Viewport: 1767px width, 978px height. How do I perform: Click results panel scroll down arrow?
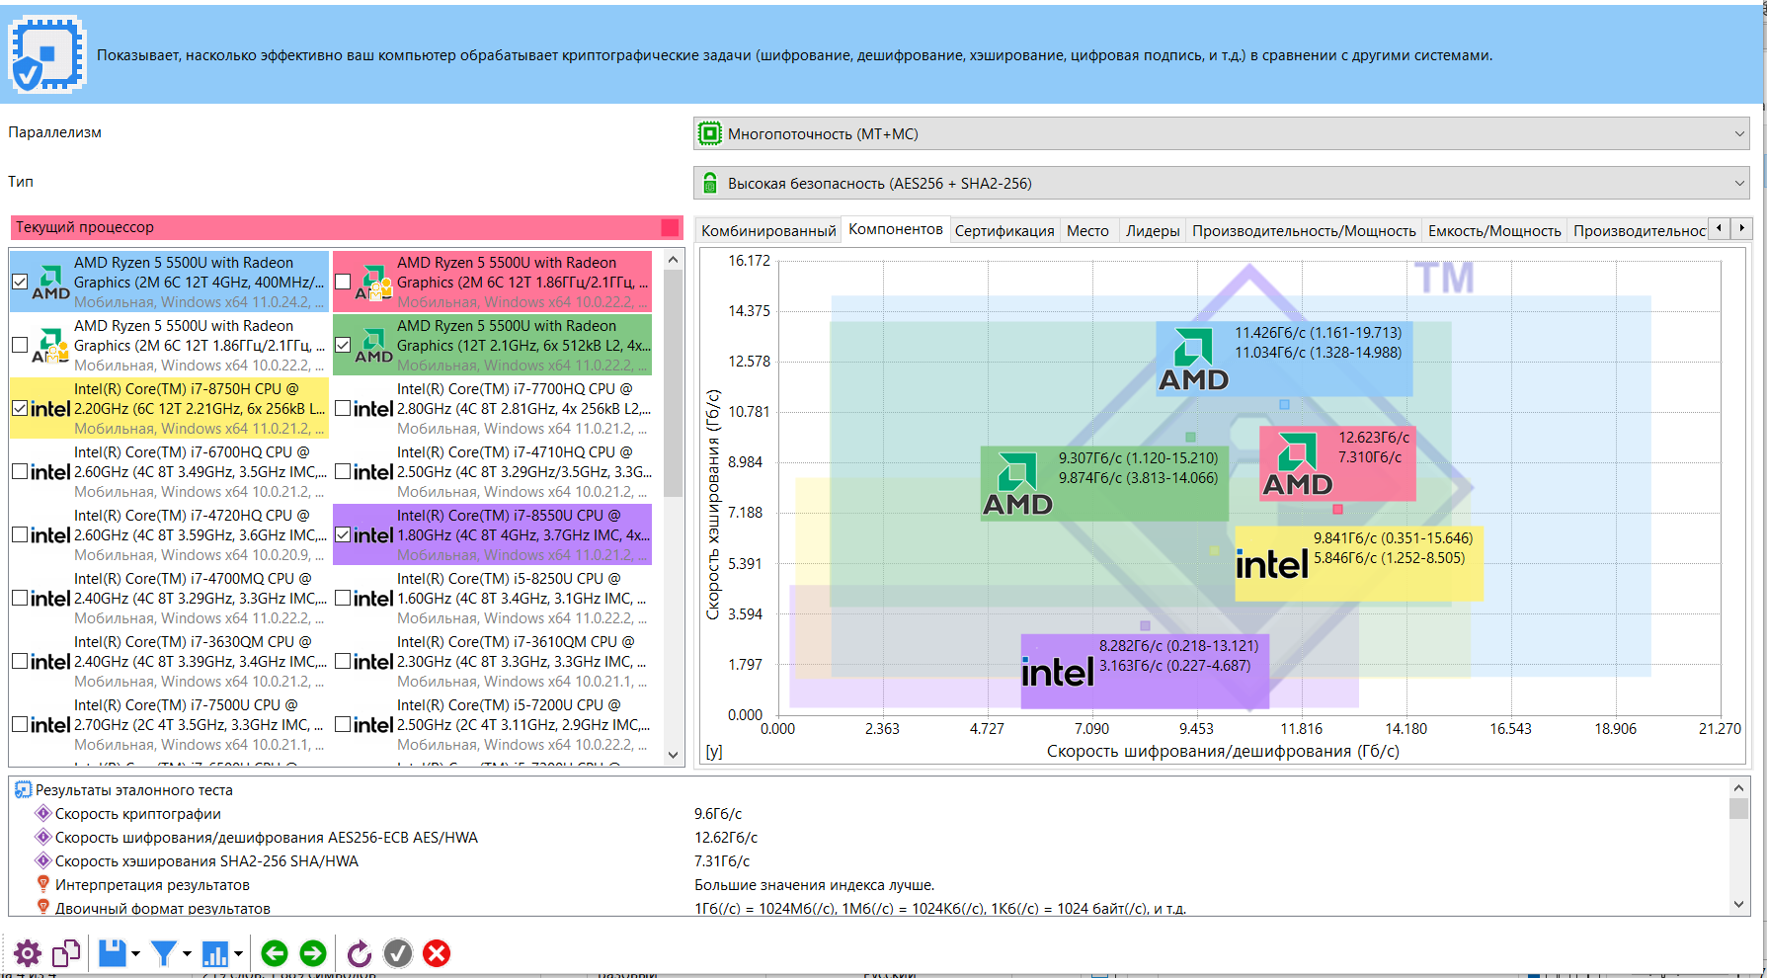point(1738,904)
